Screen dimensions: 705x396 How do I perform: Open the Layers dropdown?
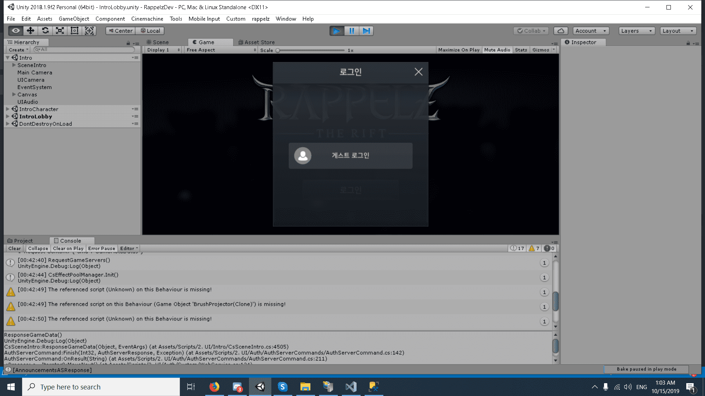pyautogui.click(x=637, y=31)
